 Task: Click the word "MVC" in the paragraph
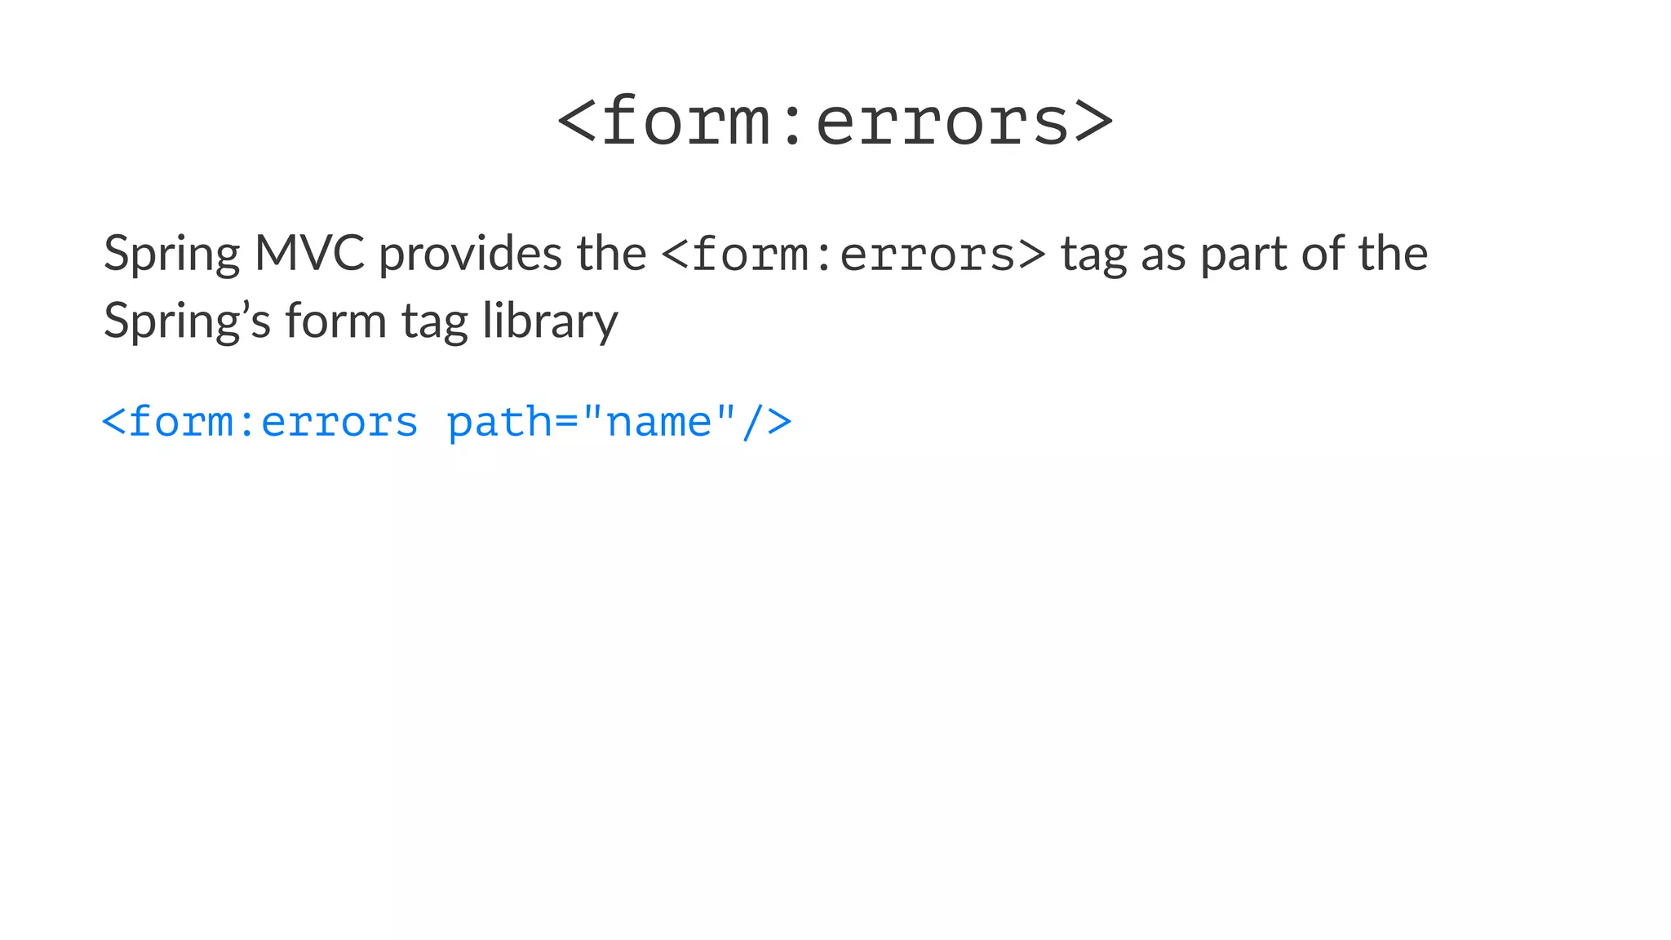click(x=309, y=253)
